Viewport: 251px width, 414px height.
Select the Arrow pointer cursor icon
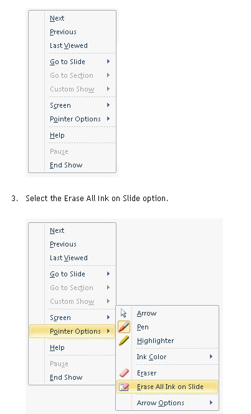[x=123, y=313]
